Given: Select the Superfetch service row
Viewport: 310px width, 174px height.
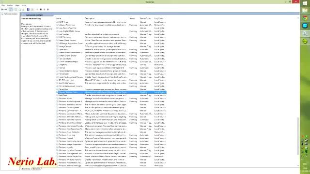Looking at the screenshot, I should [111, 49].
